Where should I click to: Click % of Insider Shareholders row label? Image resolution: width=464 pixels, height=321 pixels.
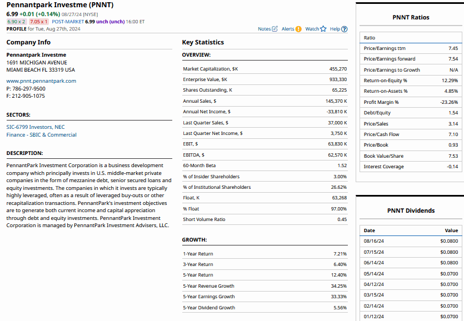pyautogui.click(x=211, y=177)
